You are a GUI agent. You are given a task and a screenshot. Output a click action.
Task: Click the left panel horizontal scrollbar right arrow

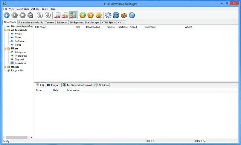click(31, 137)
